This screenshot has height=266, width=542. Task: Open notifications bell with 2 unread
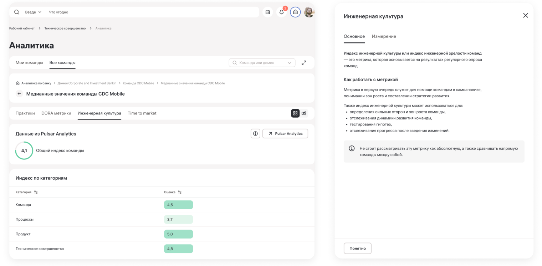[281, 12]
